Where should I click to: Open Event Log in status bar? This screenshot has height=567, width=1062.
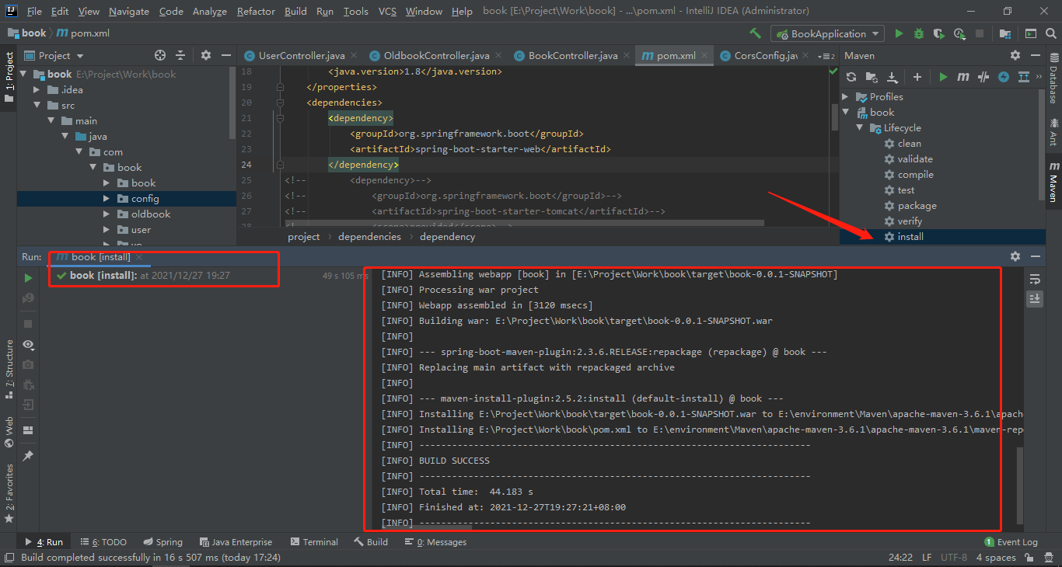(x=1011, y=541)
